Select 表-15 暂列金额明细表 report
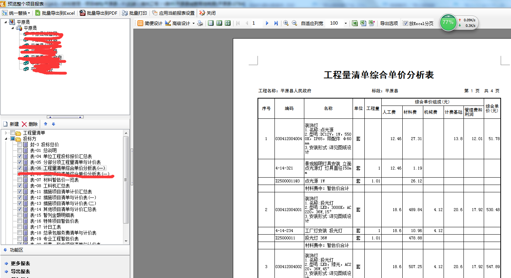 point(52,215)
